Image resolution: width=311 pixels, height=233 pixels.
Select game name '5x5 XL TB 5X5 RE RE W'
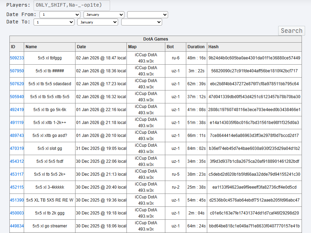coord(50,200)
